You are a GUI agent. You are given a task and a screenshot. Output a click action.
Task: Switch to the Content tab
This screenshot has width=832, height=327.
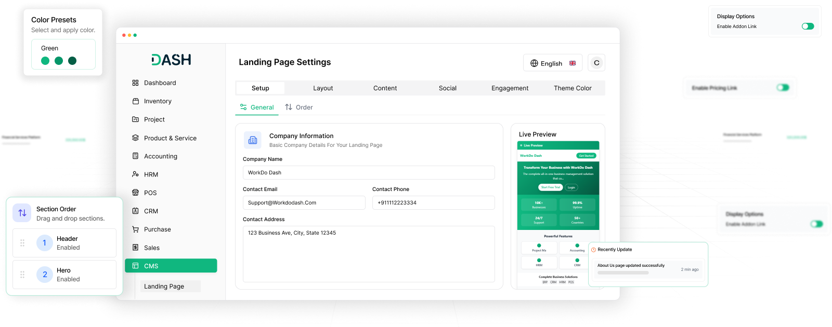coord(385,88)
